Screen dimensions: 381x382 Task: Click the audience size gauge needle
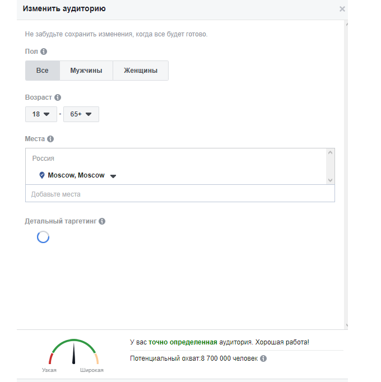pyautogui.click(x=73, y=352)
